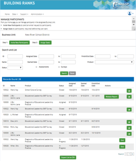Click instructions panel scroll down arrow

tap(134, 25)
